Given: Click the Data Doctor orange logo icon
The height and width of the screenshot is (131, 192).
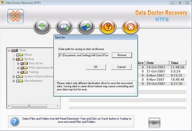Looking at the screenshot, I should coord(16,16).
